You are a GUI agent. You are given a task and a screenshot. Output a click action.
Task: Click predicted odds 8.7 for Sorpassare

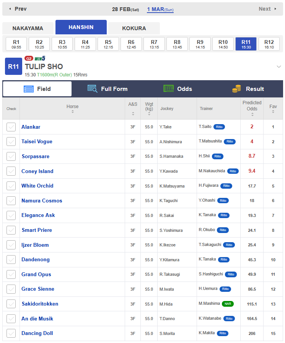coord(252,156)
